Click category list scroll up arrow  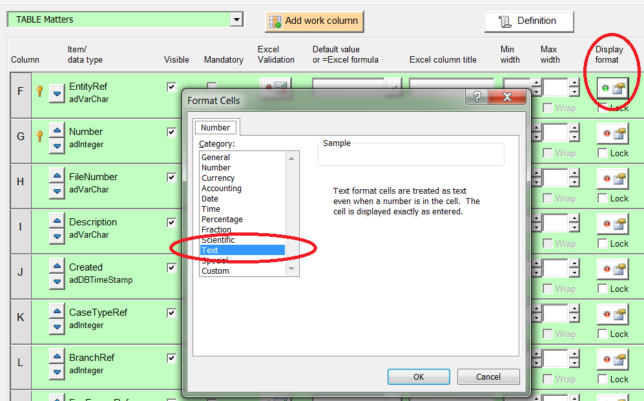[291, 158]
